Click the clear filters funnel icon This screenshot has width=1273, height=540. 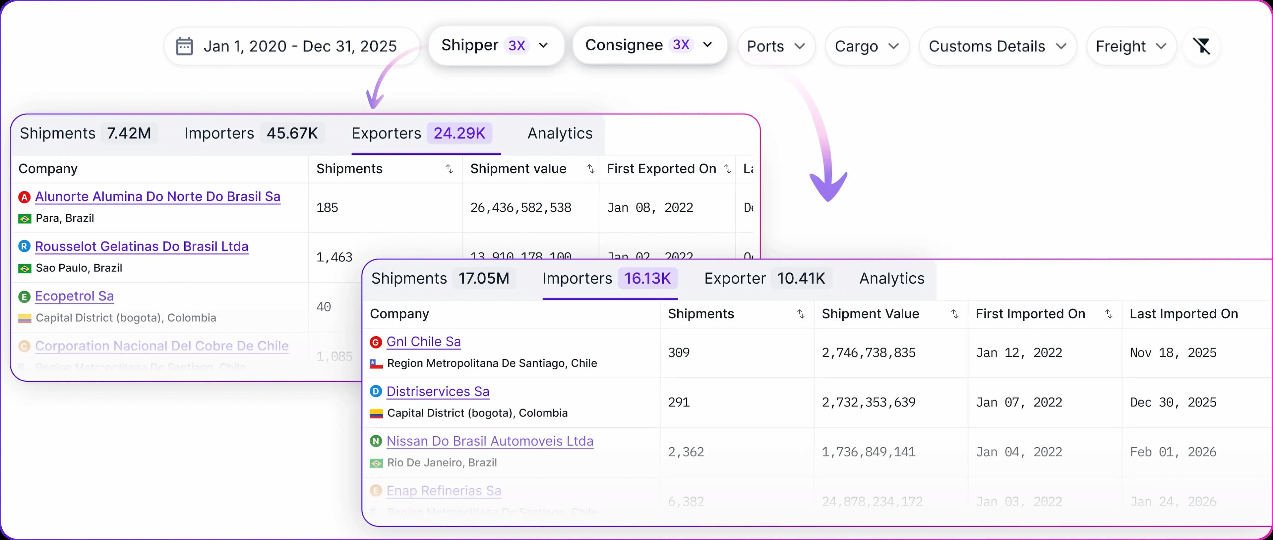[x=1201, y=46]
